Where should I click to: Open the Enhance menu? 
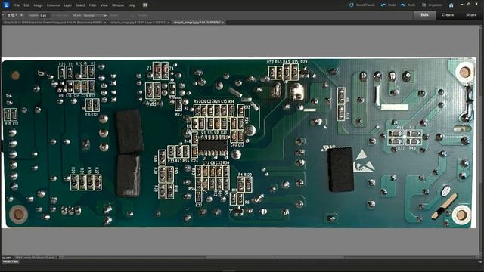point(54,5)
